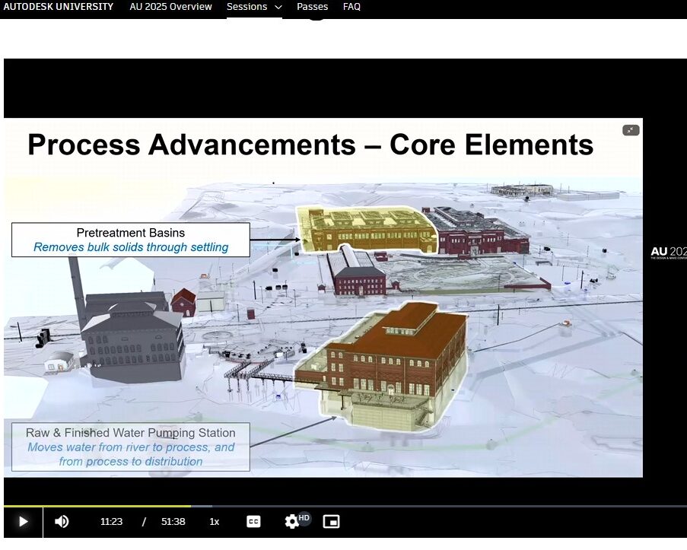Viewport: 687px width, 550px height.
Task: Change the 1x playback speed
Action: pos(215,521)
